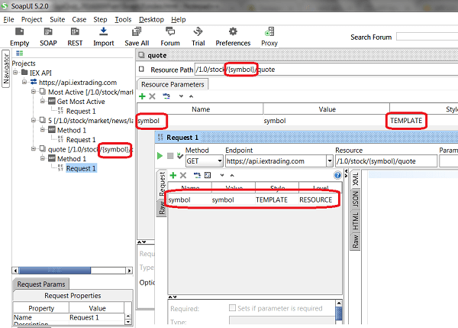Select the HTML response tab
The width and height of the screenshot is (458, 328).
coord(355,221)
